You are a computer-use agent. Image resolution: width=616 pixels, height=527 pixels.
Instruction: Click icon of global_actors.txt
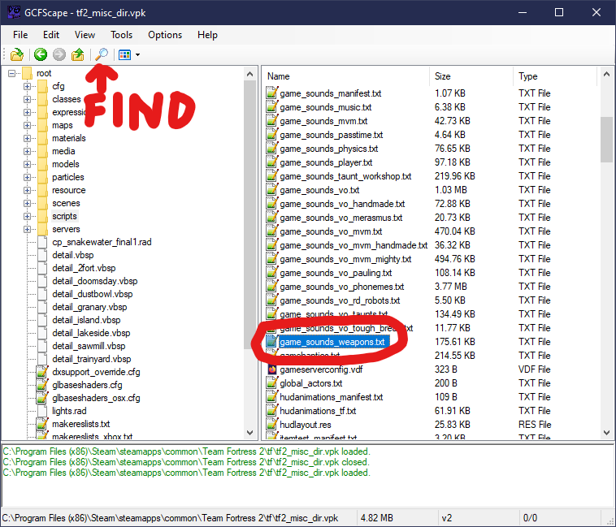(272, 383)
